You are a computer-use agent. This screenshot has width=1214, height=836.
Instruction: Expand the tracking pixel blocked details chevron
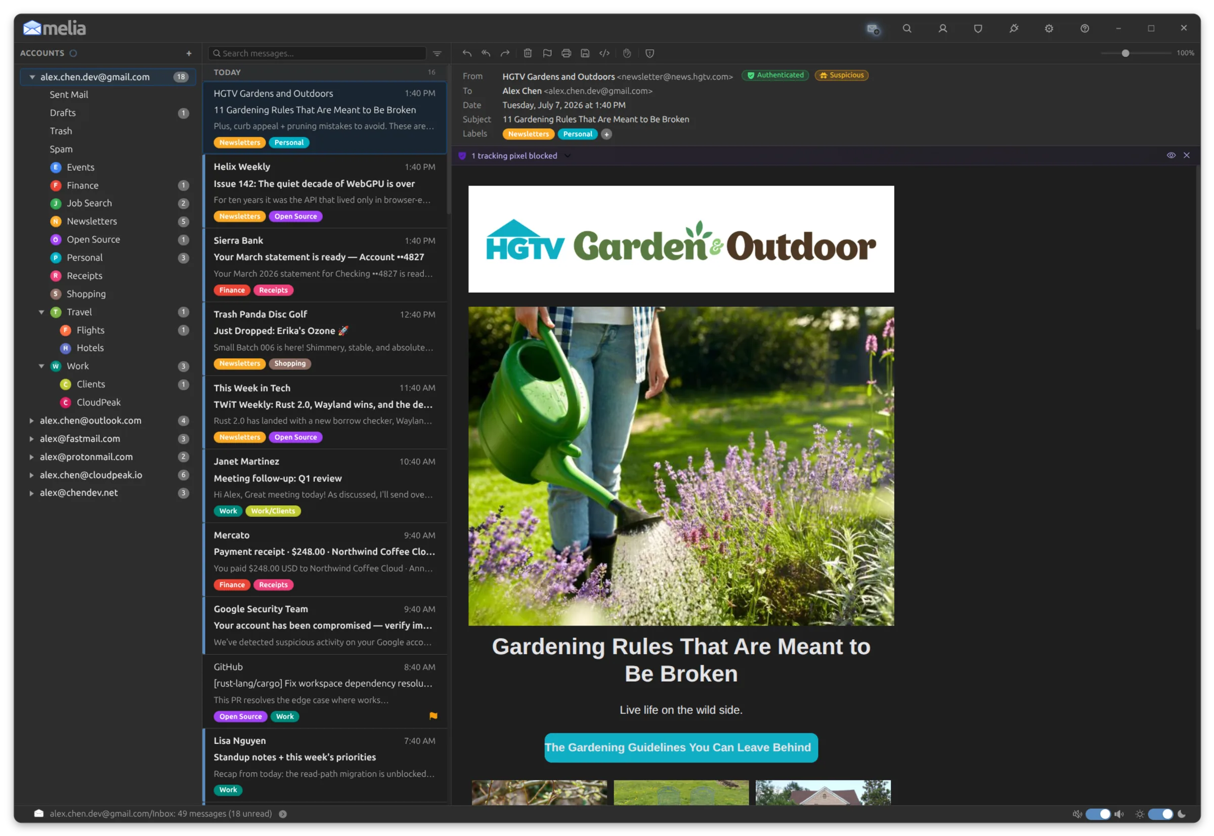click(568, 155)
